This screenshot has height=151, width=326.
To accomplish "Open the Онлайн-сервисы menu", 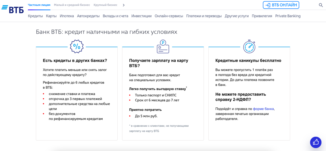I will pyautogui.click(x=169, y=16).
